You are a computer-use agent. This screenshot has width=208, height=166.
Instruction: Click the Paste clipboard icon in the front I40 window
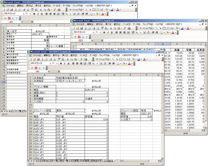tap(75, 59)
